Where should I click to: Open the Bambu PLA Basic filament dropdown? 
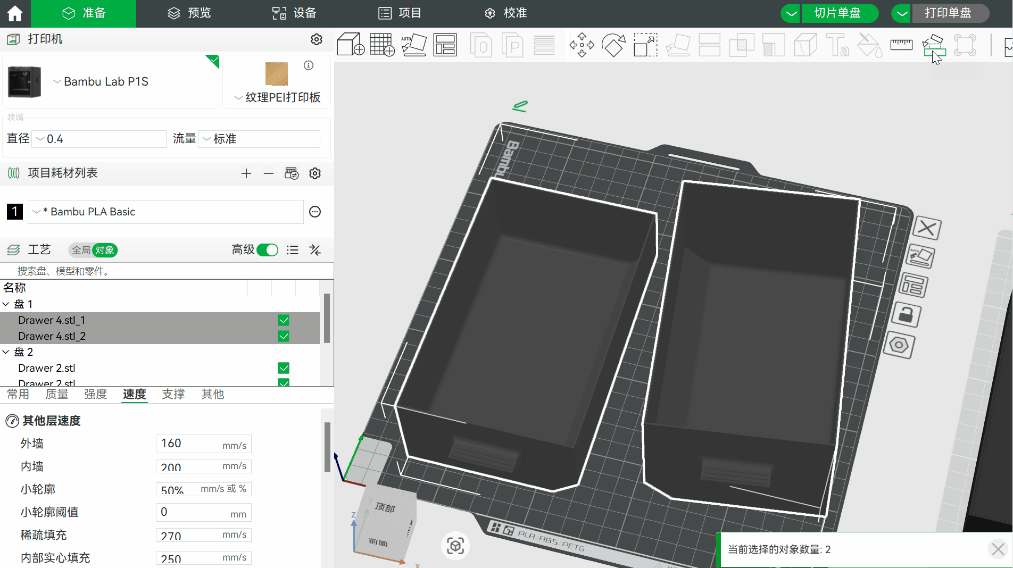click(165, 212)
